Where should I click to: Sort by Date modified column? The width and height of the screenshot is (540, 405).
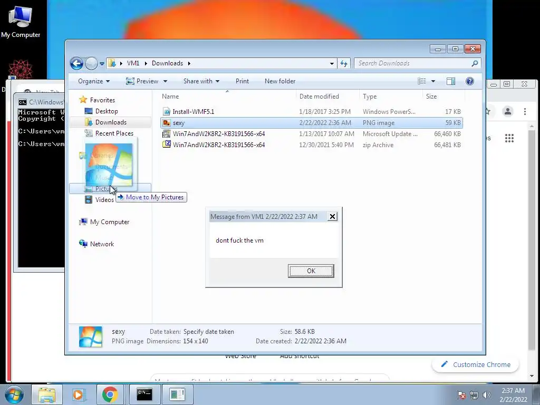[x=327, y=97]
